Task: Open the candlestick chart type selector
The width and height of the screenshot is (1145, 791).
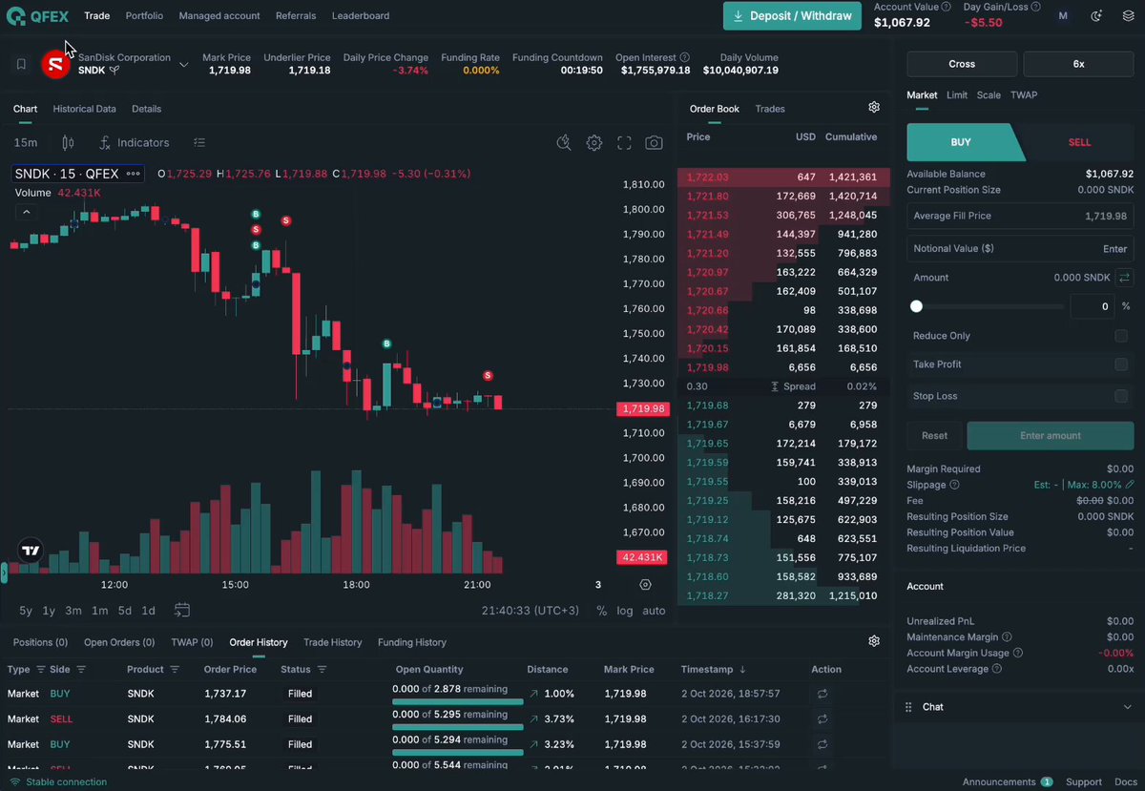Action: pyautogui.click(x=68, y=142)
